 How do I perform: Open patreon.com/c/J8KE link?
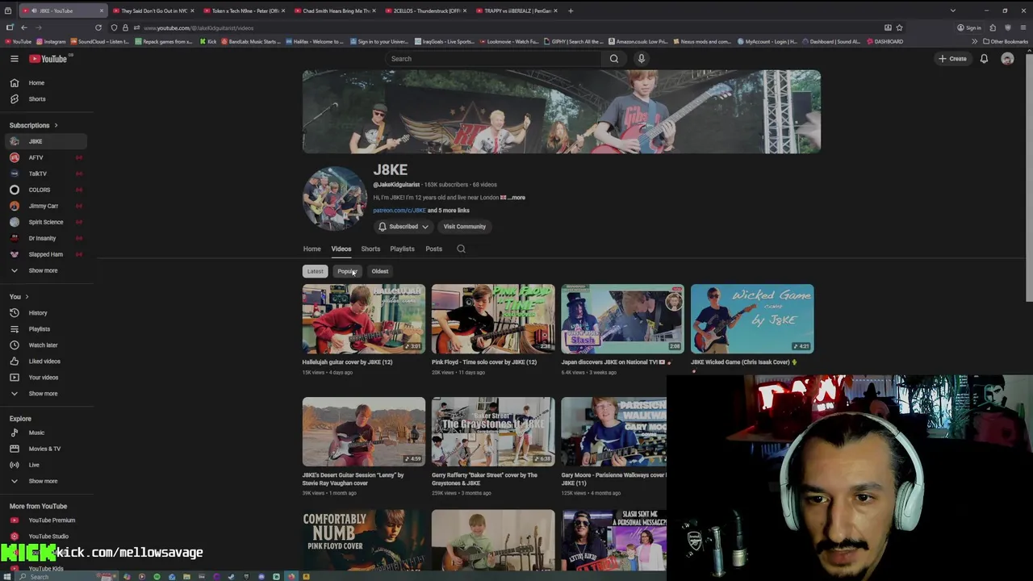point(399,211)
